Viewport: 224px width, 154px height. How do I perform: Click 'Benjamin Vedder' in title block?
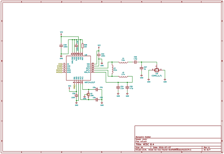pos(143,137)
